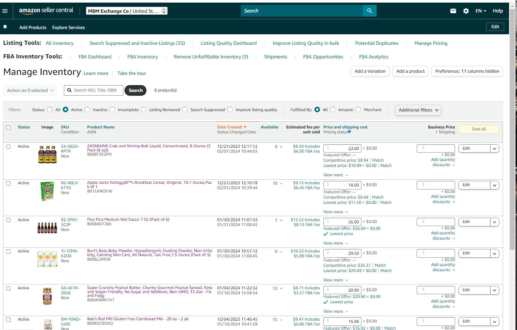Open the messages envelope icon
This screenshot has width=517, height=330.
coord(453,11)
